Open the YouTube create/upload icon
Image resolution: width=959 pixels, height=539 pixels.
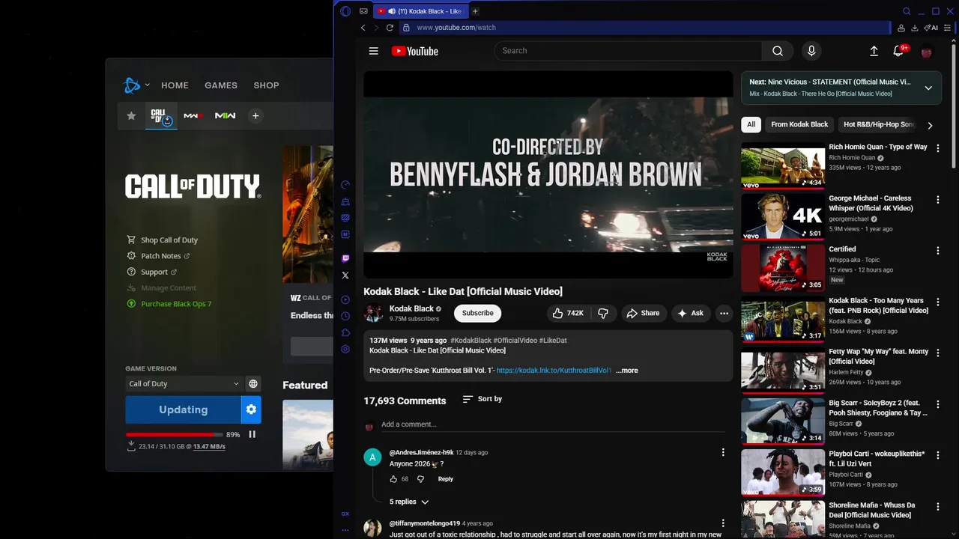(874, 51)
